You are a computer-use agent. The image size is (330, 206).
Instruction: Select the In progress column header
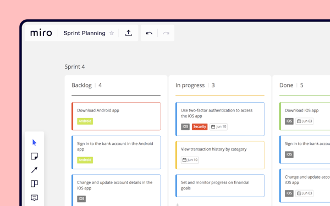(190, 85)
